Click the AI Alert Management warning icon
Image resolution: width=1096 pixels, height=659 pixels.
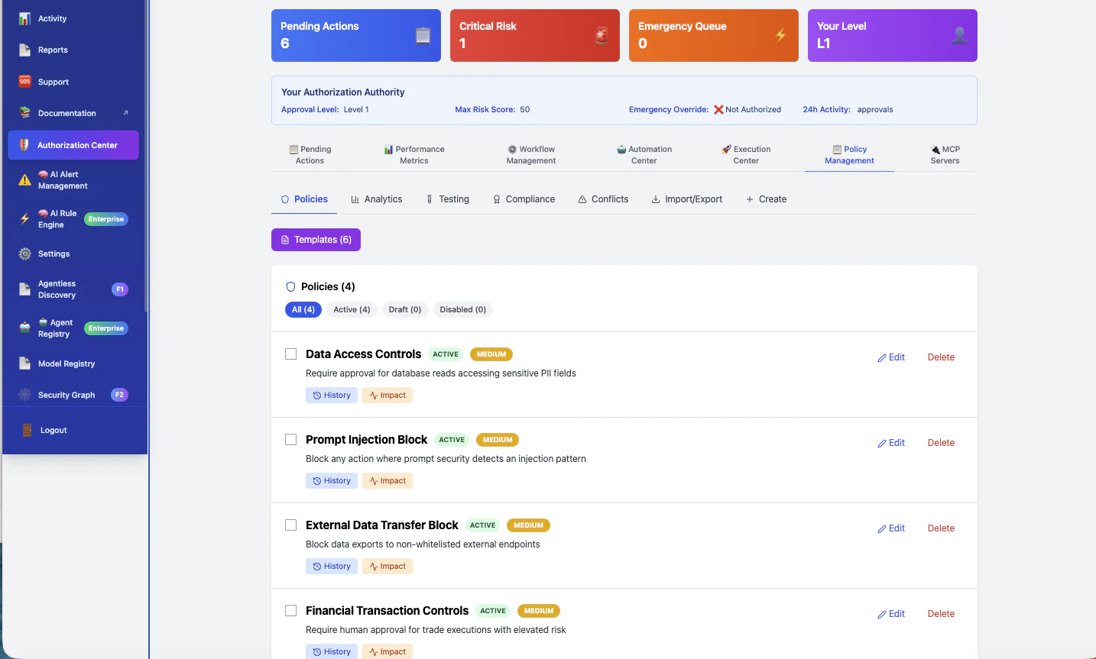pyautogui.click(x=24, y=180)
